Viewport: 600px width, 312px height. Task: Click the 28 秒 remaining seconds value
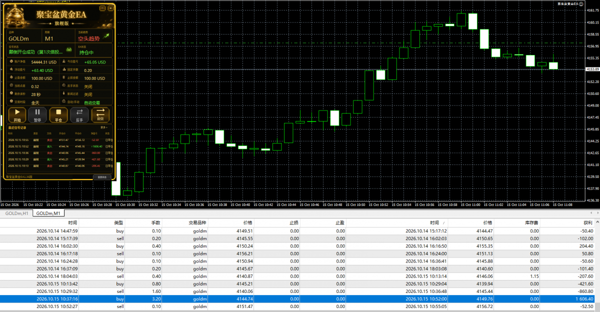pyautogui.click(x=36, y=94)
